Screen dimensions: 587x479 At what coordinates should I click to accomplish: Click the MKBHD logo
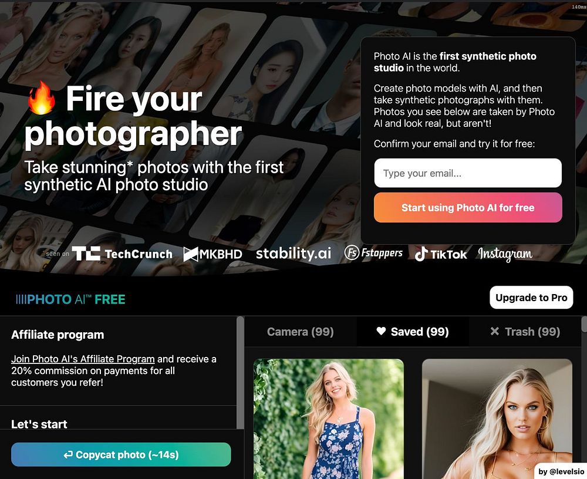tap(212, 254)
